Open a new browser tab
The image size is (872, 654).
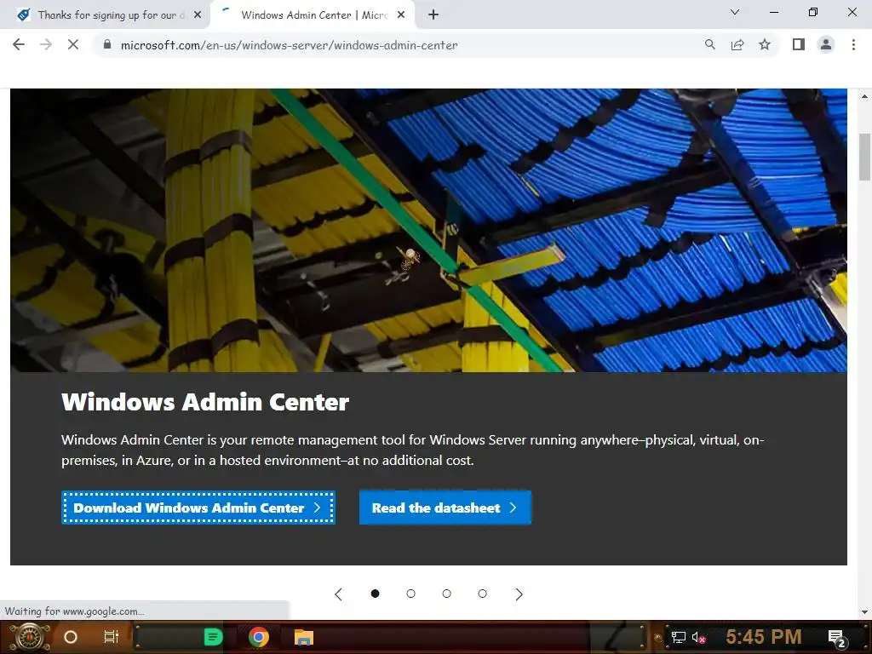433,15
